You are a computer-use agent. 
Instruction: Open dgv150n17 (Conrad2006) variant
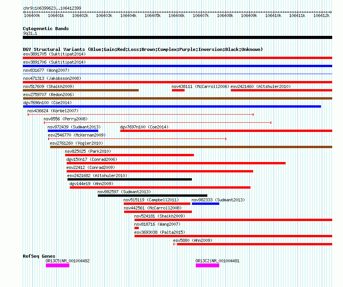[x=176, y=163]
